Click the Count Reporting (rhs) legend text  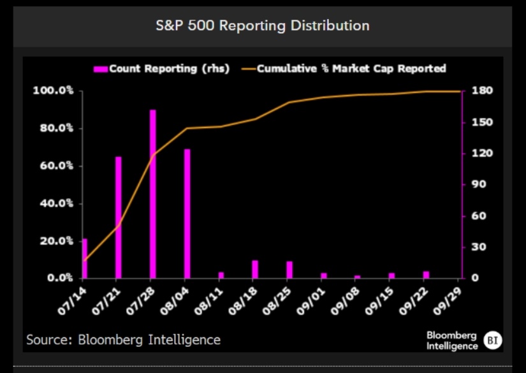(x=170, y=69)
